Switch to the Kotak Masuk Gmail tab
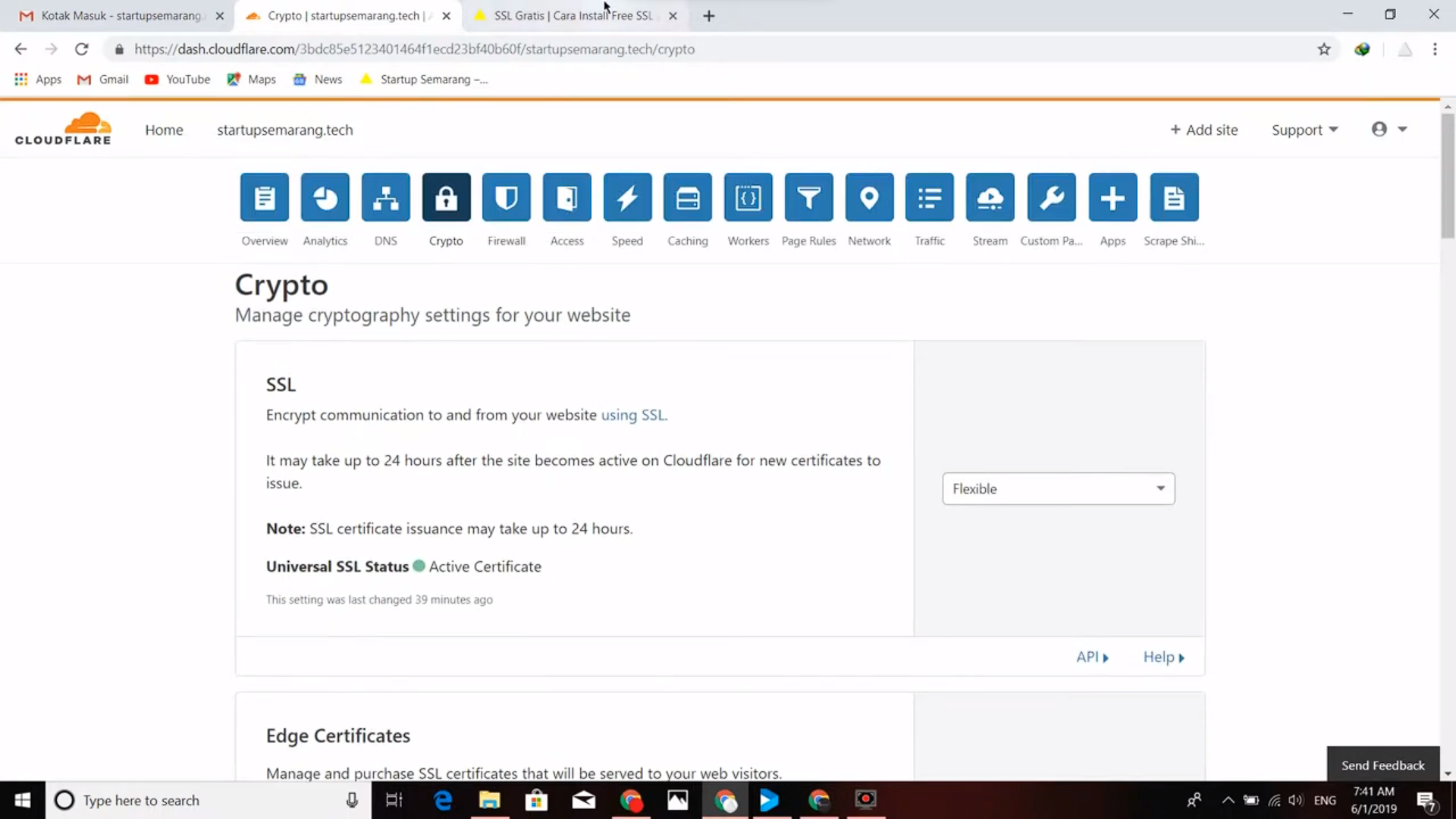The width and height of the screenshot is (1456, 819). pos(121,16)
